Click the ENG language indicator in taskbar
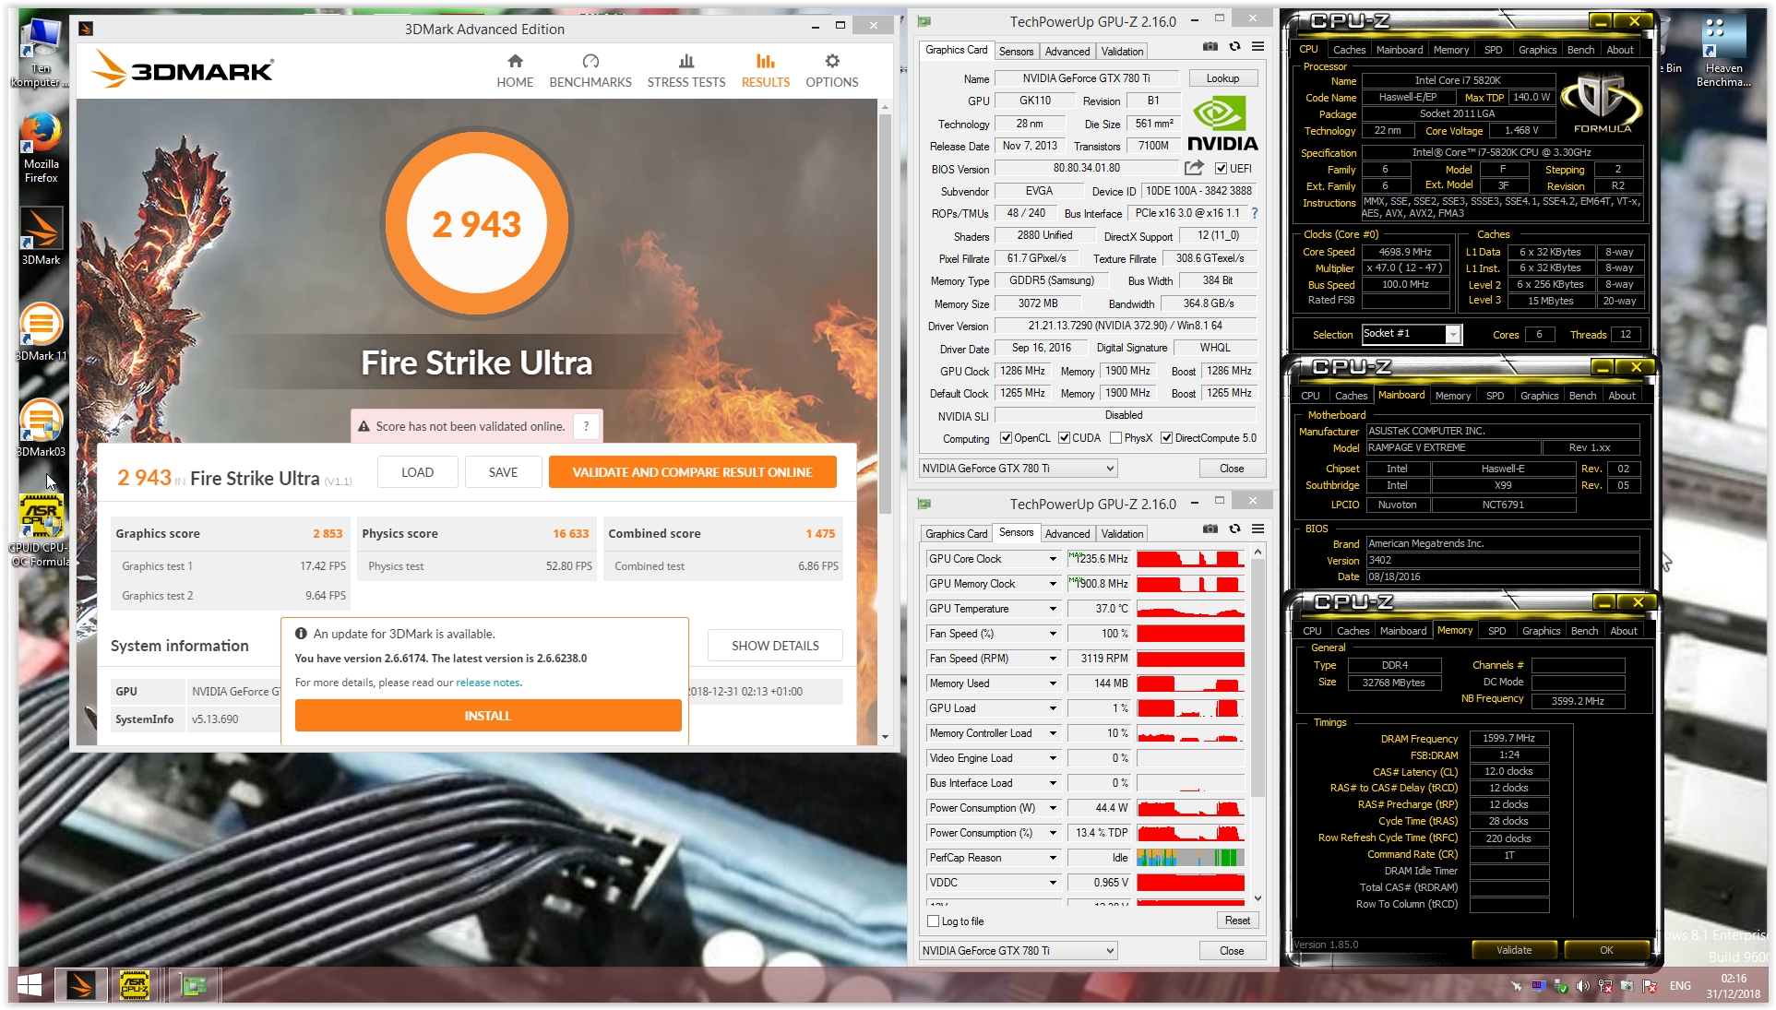Viewport: 1776px width, 1010px height. [1680, 986]
